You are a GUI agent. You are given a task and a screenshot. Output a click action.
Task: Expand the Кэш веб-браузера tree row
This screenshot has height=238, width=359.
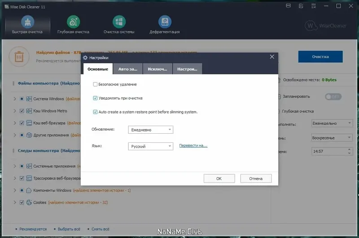pos(15,123)
